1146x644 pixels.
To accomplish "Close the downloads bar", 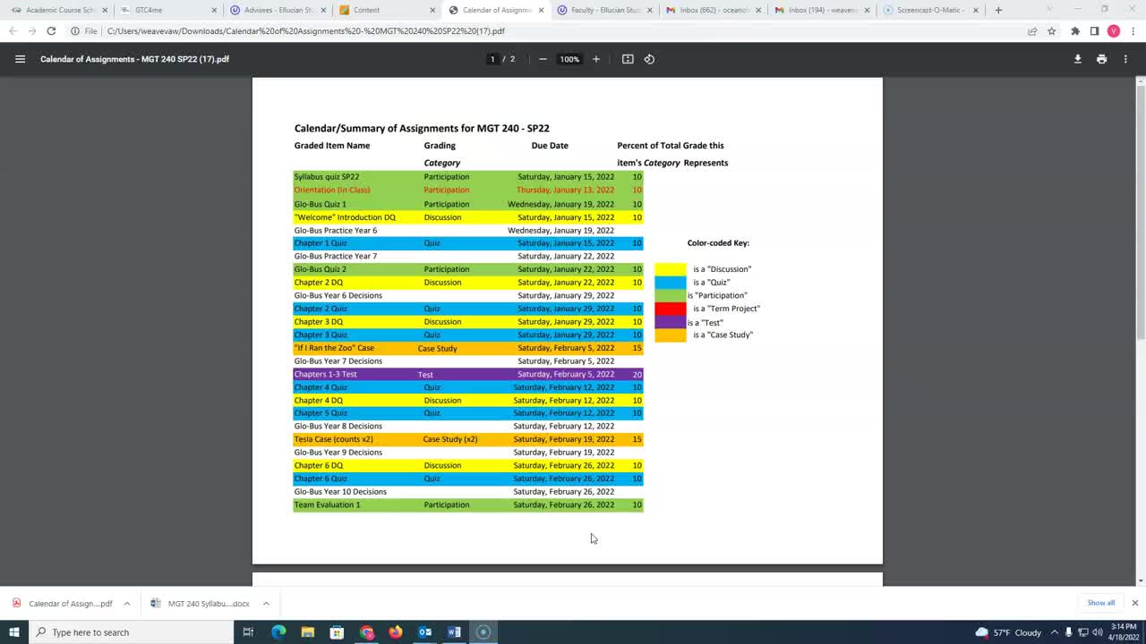I will click(1134, 603).
